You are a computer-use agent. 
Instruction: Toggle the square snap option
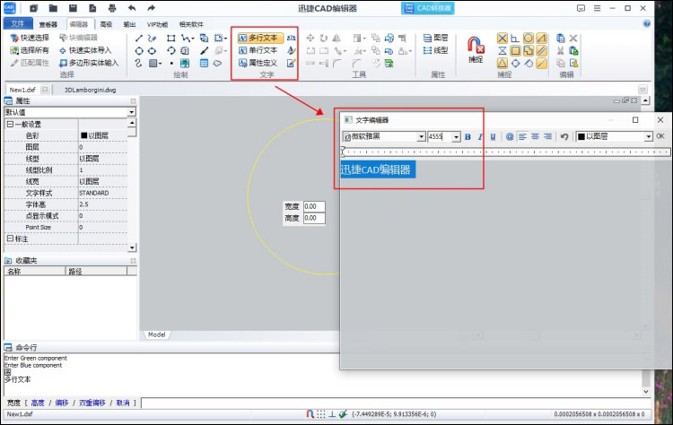[515, 50]
